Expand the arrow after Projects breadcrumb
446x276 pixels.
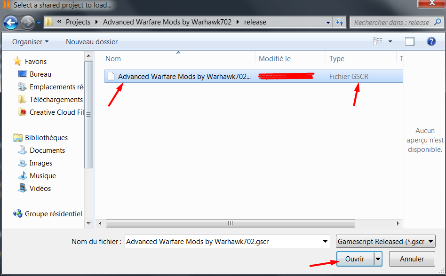tap(97, 22)
